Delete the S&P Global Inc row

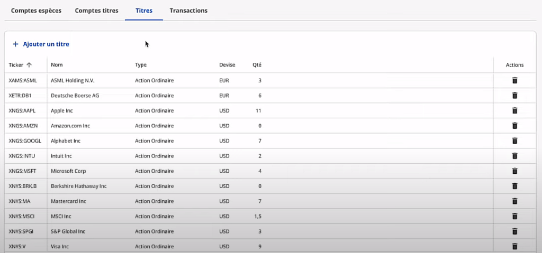tap(514, 231)
